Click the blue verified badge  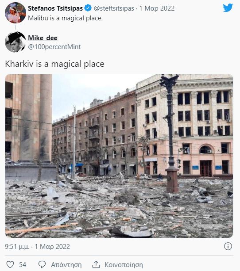click(88, 8)
